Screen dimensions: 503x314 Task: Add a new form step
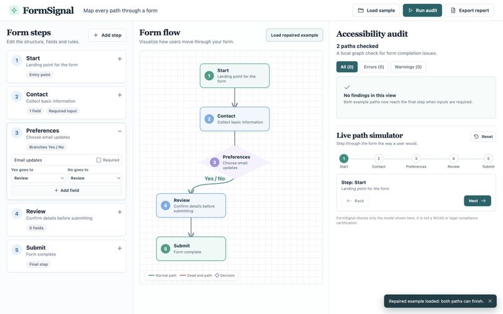107,36
